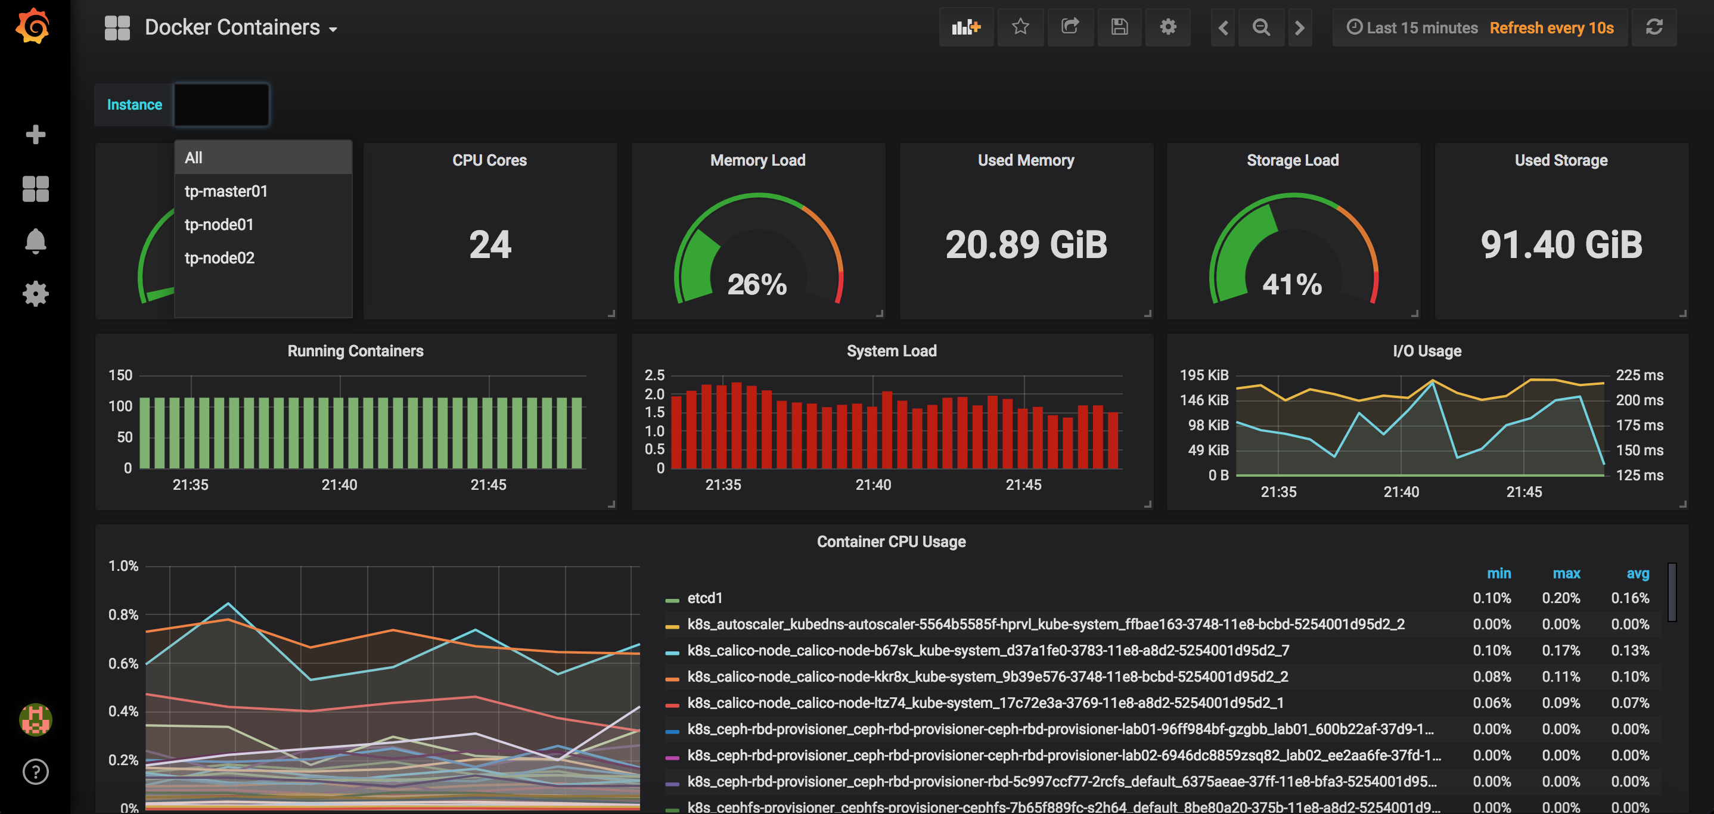Toggle the etcd1 series in legend
The image size is (1714, 814).
[x=704, y=598]
